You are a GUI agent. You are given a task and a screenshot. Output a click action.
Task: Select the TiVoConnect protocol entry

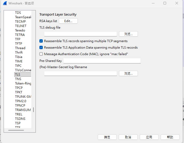pyautogui.click(x=23, y=70)
